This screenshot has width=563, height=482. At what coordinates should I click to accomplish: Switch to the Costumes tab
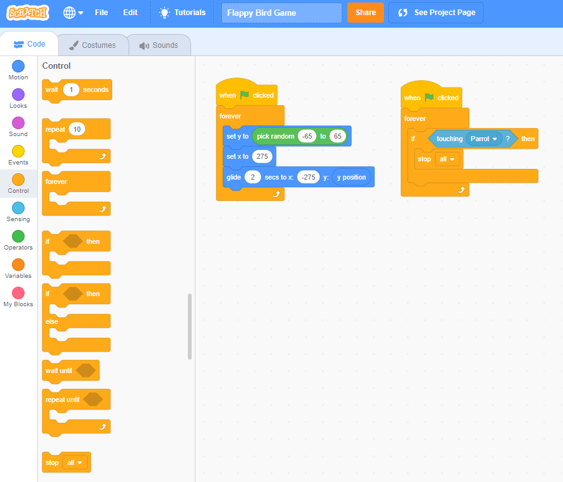coord(93,45)
